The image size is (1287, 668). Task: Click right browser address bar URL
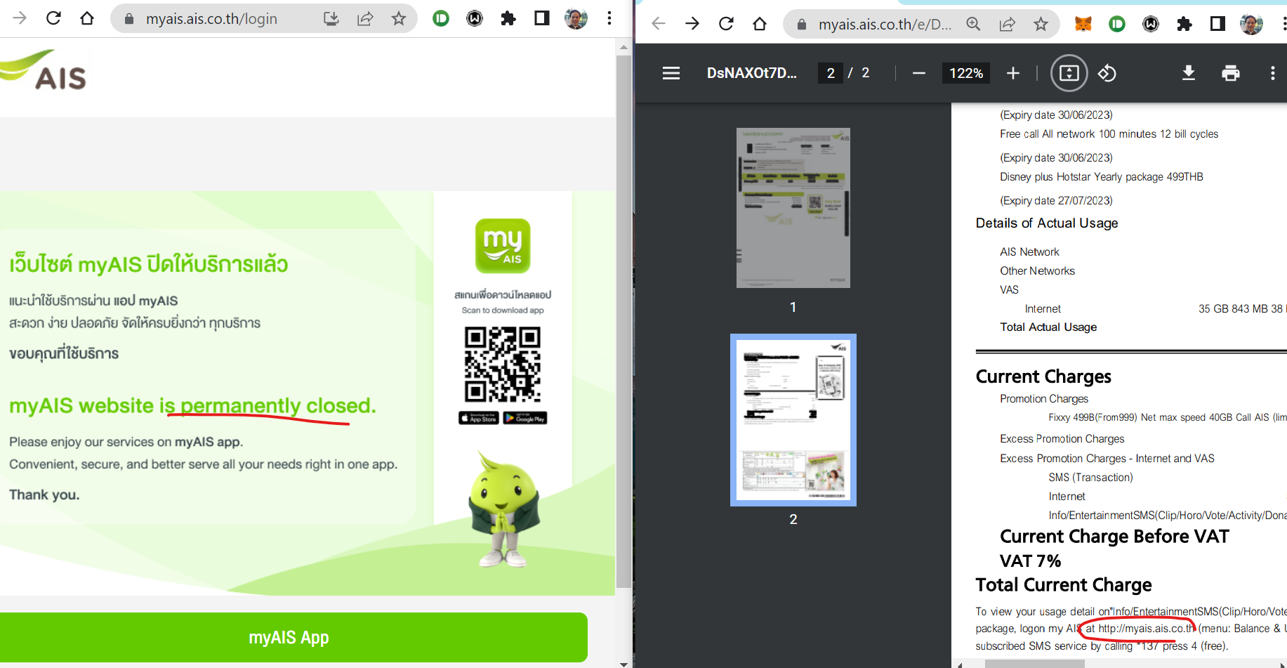point(885,25)
